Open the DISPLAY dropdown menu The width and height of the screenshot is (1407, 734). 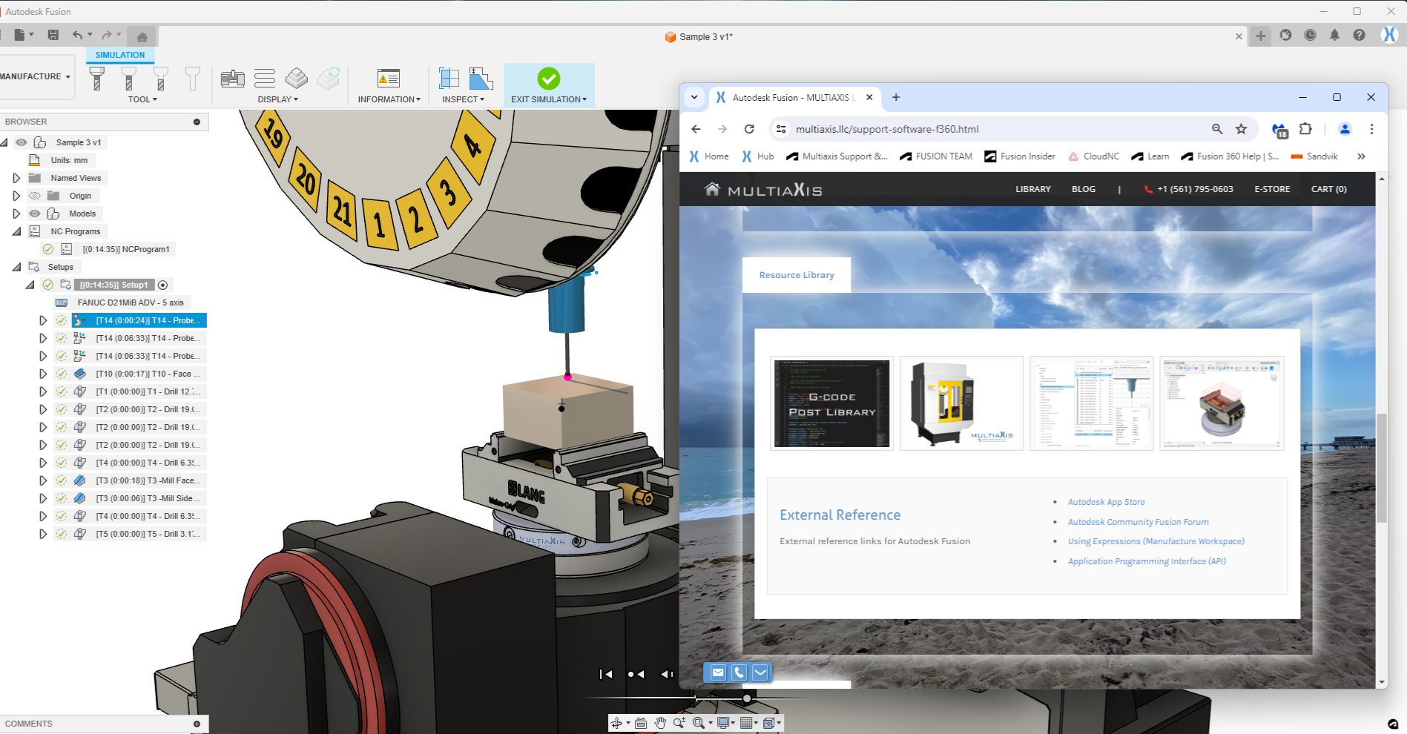point(278,99)
